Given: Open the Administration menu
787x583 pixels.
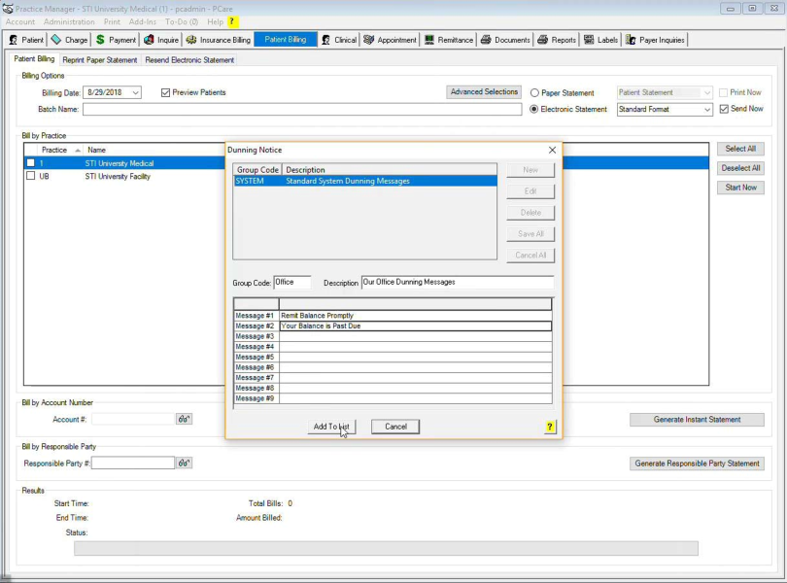Looking at the screenshot, I should 69,21.
